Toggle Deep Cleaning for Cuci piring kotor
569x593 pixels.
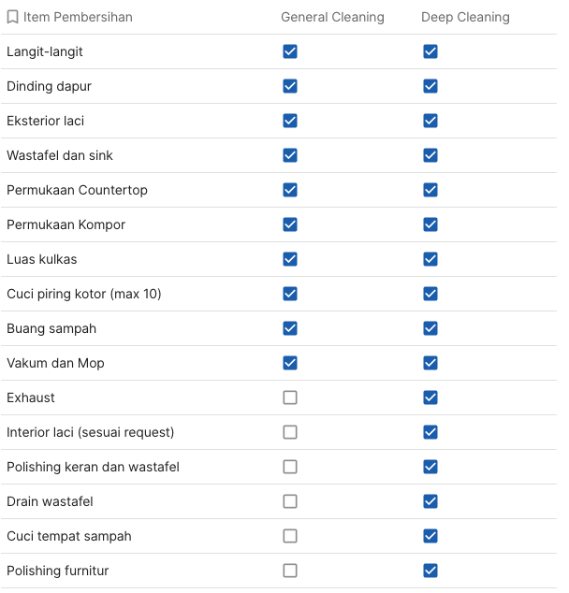click(430, 294)
